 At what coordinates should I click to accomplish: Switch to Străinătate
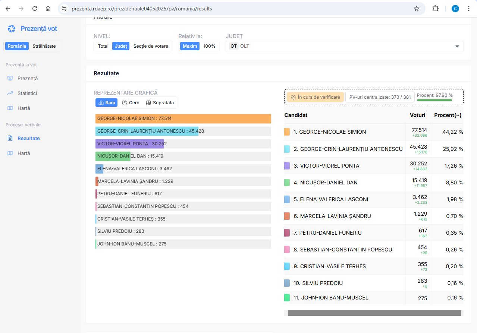click(x=44, y=46)
